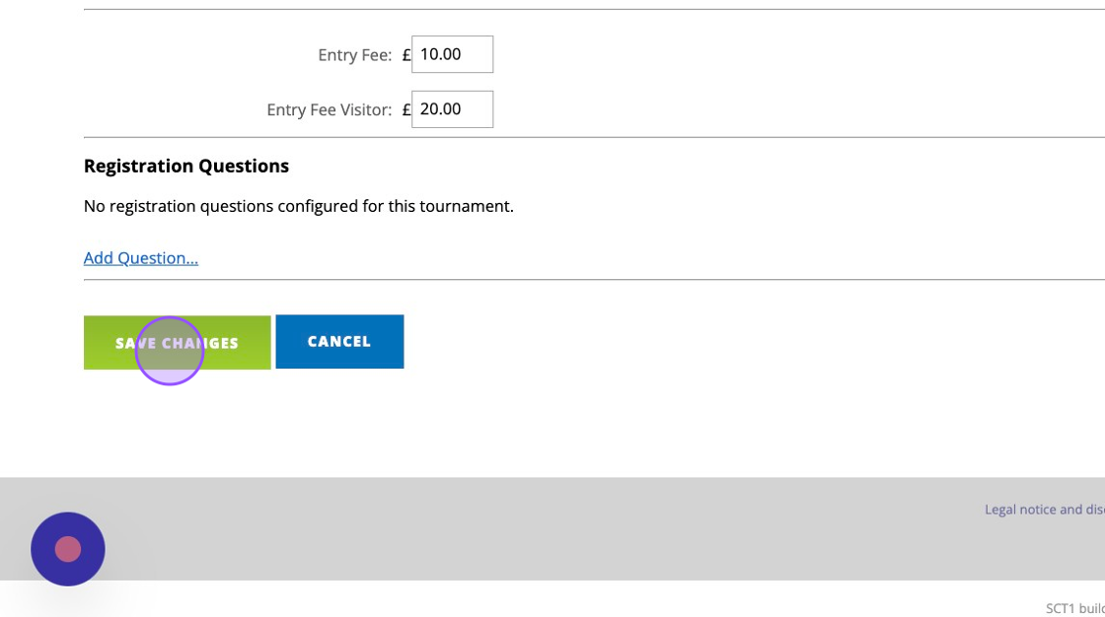The height and width of the screenshot is (617, 1105).
Task: Click the divider line above Registration Questions
Action: 592,137
